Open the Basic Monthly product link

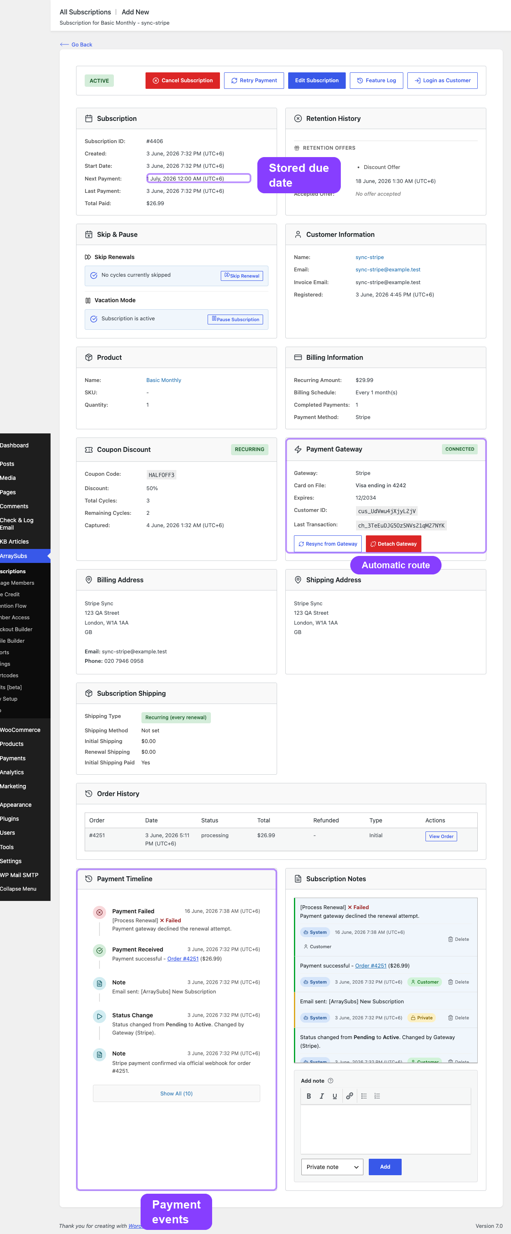163,380
